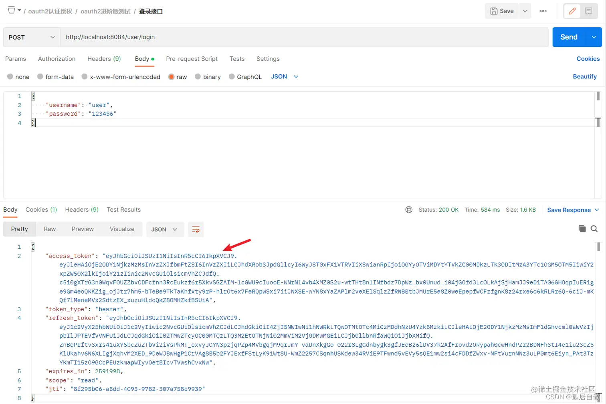Switch response view to Raw
Viewport: 606px width, 404px height.
pos(50,229)
